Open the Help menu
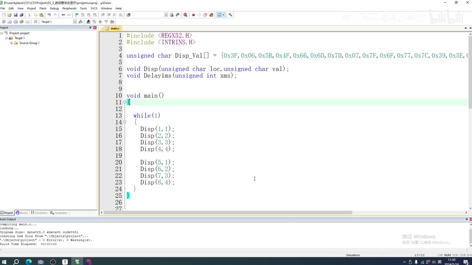The image size is (472, 265). click(x=118, y=8)
